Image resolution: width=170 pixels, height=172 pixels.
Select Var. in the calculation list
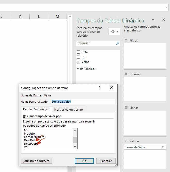[x=27, y=147]
